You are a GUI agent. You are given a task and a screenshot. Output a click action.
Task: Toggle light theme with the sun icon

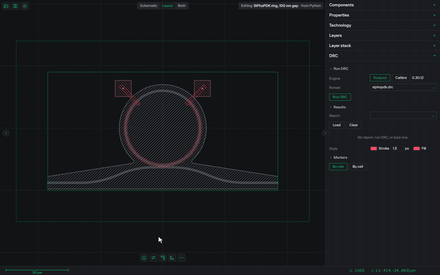coord(25,6)
